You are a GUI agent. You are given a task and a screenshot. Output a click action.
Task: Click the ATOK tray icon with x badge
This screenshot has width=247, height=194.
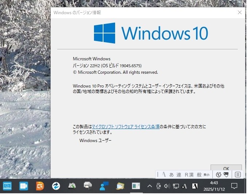click(184, 186)
